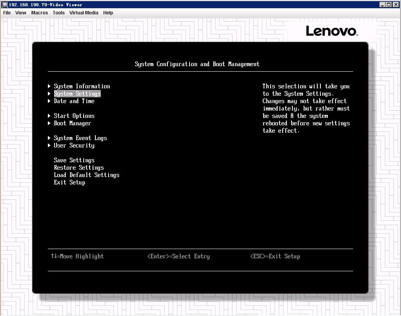This screenshot has height=316, width=401.
Task: Open the File menu
Action: [7, 12]
